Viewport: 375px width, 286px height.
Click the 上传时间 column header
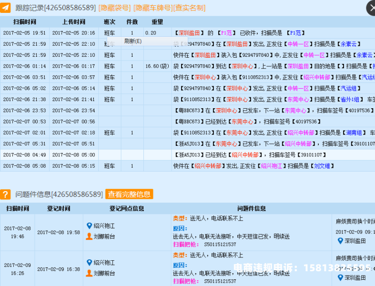pyautogui.click(x=73, y=22)
